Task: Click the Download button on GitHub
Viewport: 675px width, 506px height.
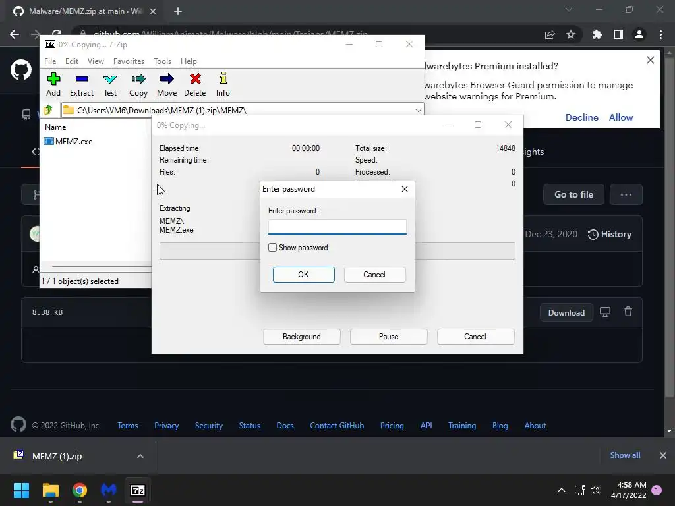Action: point(566,312)
